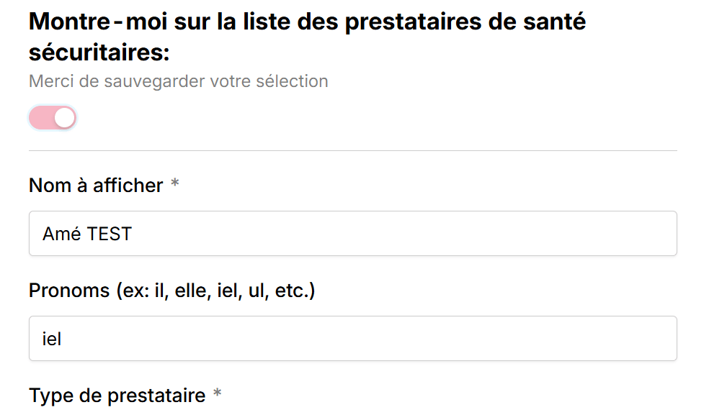This screenshot has height=415, width=709.
Task: Click the "Nom à afficher" label
Action: tap(96, 186)
